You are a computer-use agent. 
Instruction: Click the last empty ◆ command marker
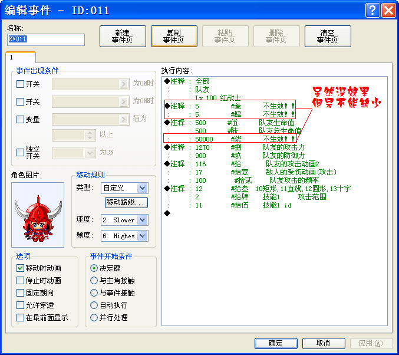(167, 213)
